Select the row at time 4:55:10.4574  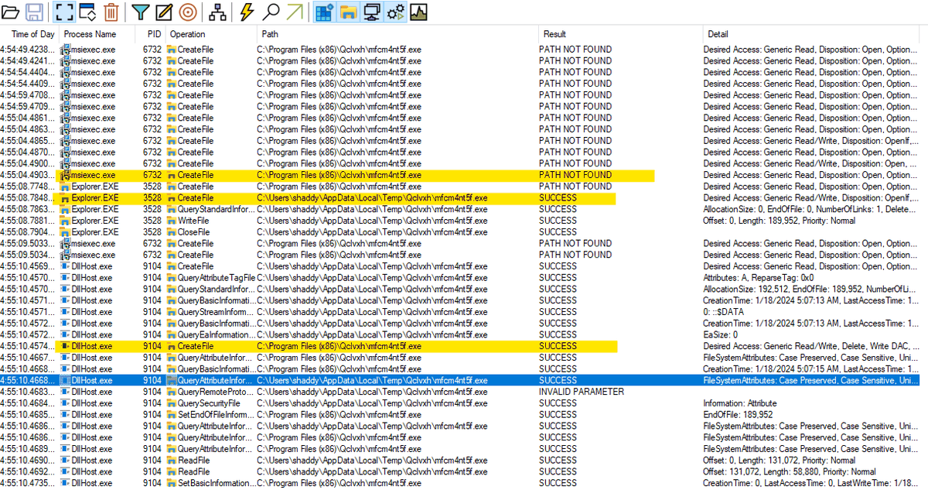tap(464, 346)
